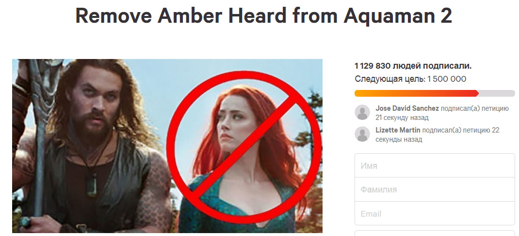Open the Lizette Martin name link
This screenshot has height=236, width=519.
[398, 131]
